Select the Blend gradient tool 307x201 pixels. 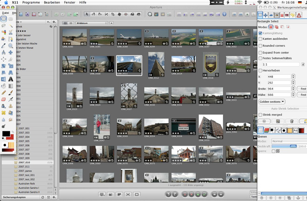11,86
